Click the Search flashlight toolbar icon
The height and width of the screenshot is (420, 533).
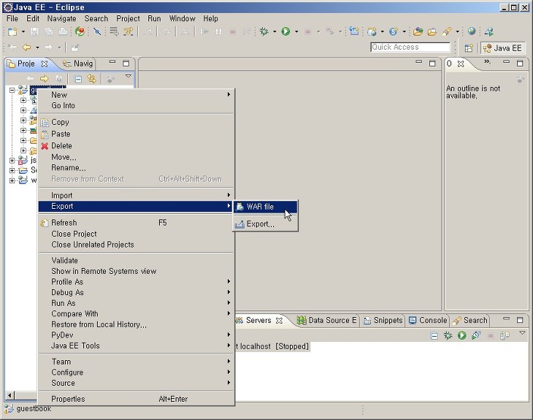point(447,31)
